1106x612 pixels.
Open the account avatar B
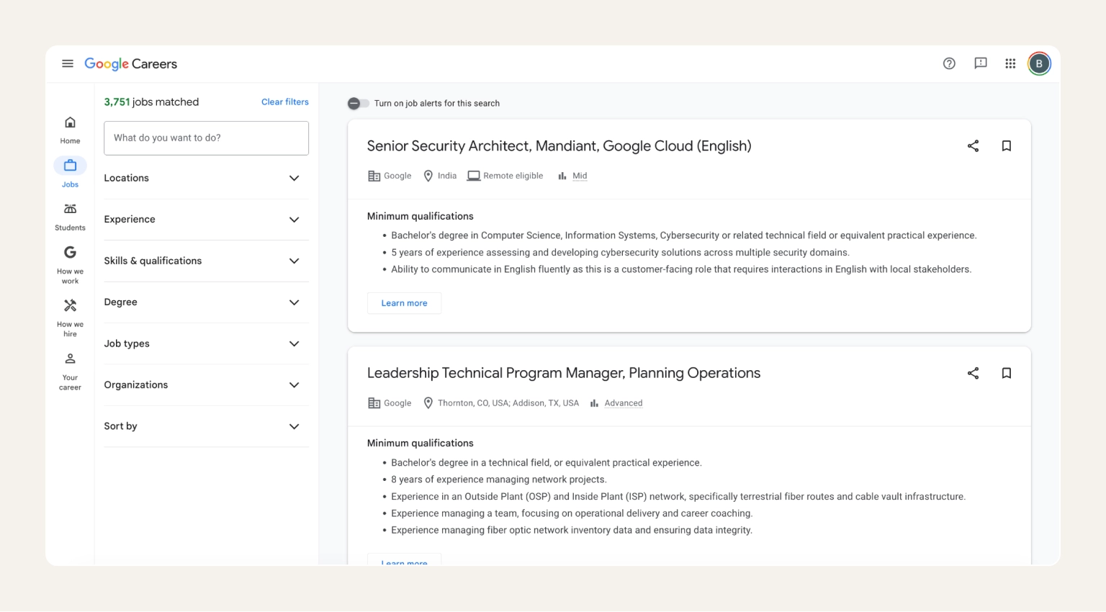[x=1039, y=63]
